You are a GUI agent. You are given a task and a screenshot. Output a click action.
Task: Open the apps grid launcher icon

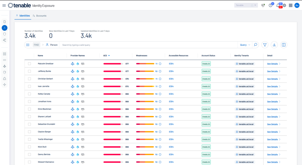click(x=290, y=5)
